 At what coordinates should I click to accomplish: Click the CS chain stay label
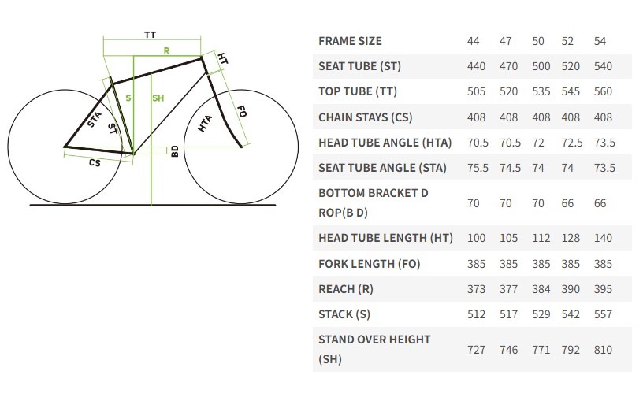(95, 163)
